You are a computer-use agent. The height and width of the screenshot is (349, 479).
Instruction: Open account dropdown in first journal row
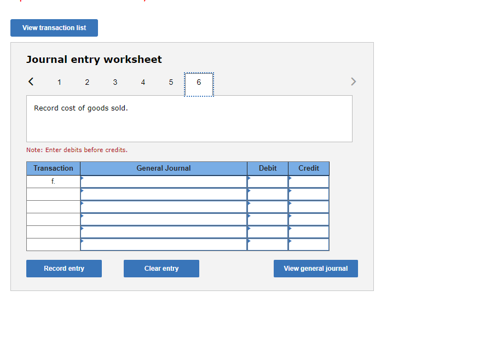[x=163, y=181]
